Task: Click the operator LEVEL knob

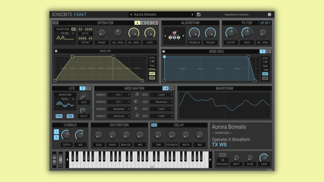Action: tap(150, 33)
